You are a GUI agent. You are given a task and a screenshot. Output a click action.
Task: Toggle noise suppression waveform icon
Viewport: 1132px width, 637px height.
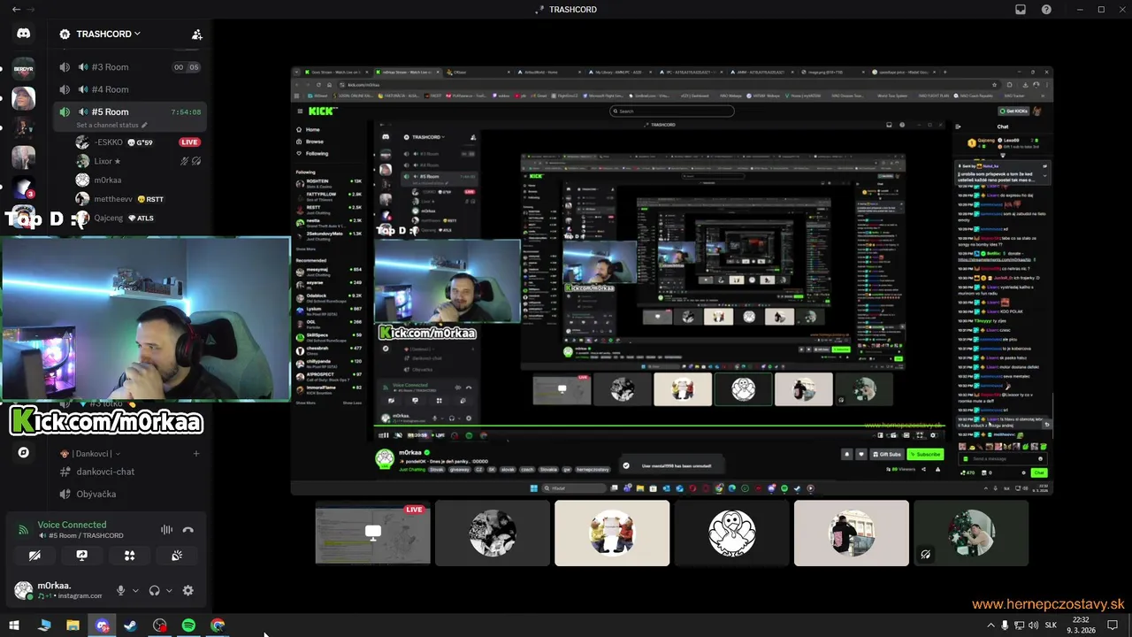pos(166,529)
